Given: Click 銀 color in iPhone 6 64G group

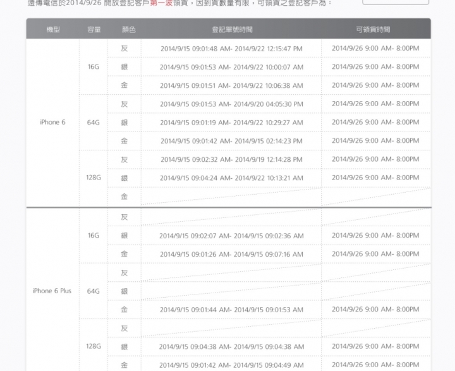Looking at the screenshot, I should pyautogui.click(x=124, y=123).
